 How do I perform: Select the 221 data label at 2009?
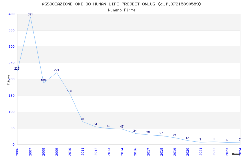pyautogui.click(x=57, y=70)
